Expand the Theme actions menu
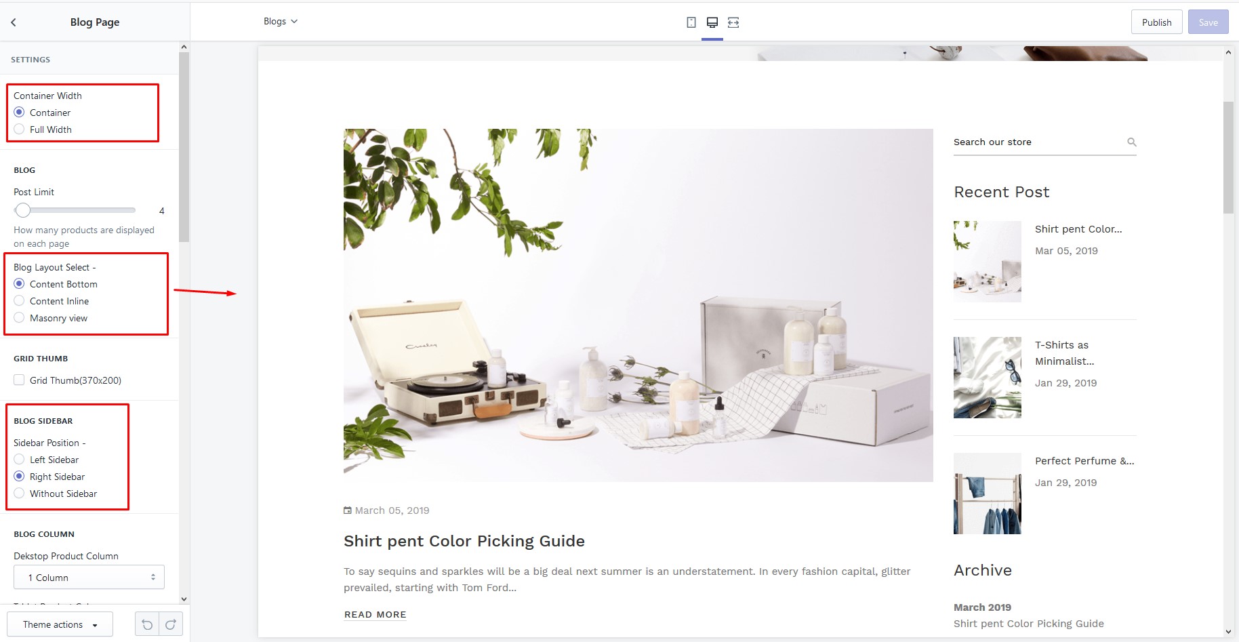This screenshot has width=1239, height=642. click(x=60, y=624)
